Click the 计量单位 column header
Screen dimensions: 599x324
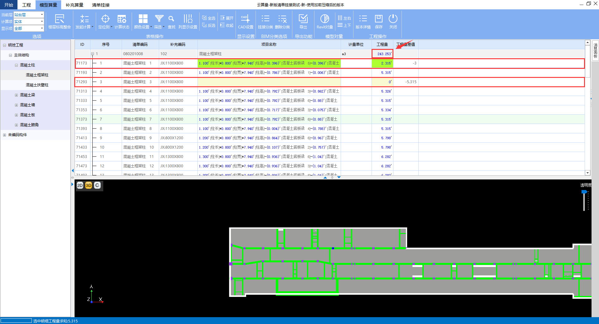coord(356,45)
